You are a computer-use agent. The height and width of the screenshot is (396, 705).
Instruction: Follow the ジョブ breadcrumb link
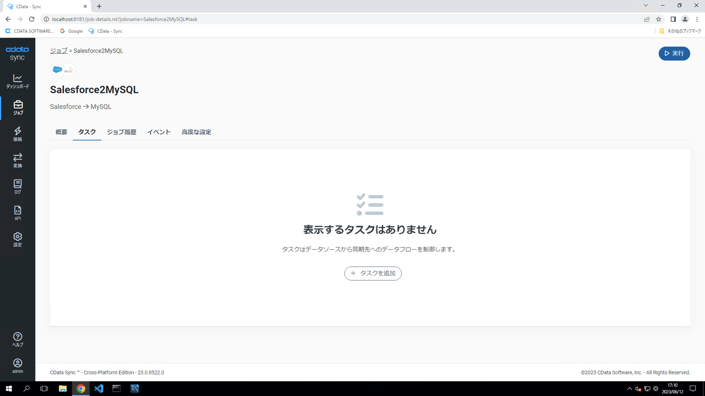point(59,51)
